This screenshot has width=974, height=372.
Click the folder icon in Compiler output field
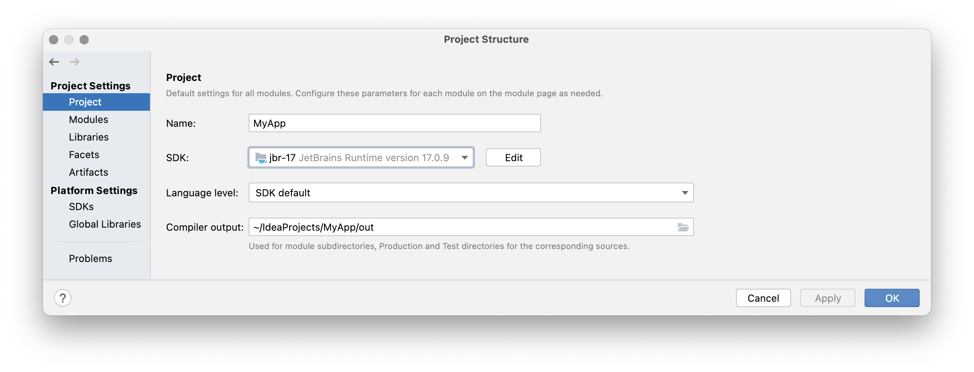tap(683, 227)
